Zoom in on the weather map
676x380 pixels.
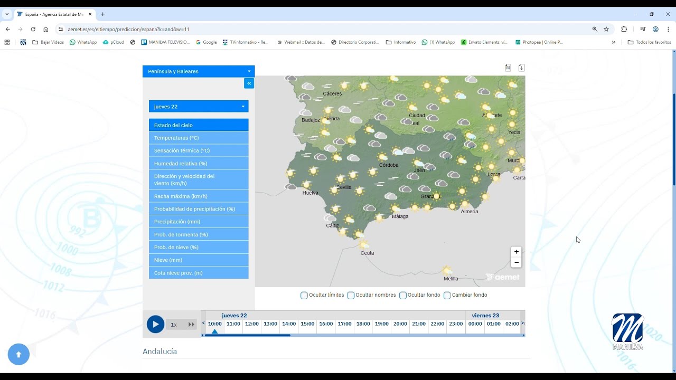click(x=517, y=252)
